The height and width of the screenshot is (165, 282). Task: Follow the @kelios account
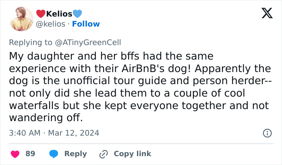coord(85,24)
